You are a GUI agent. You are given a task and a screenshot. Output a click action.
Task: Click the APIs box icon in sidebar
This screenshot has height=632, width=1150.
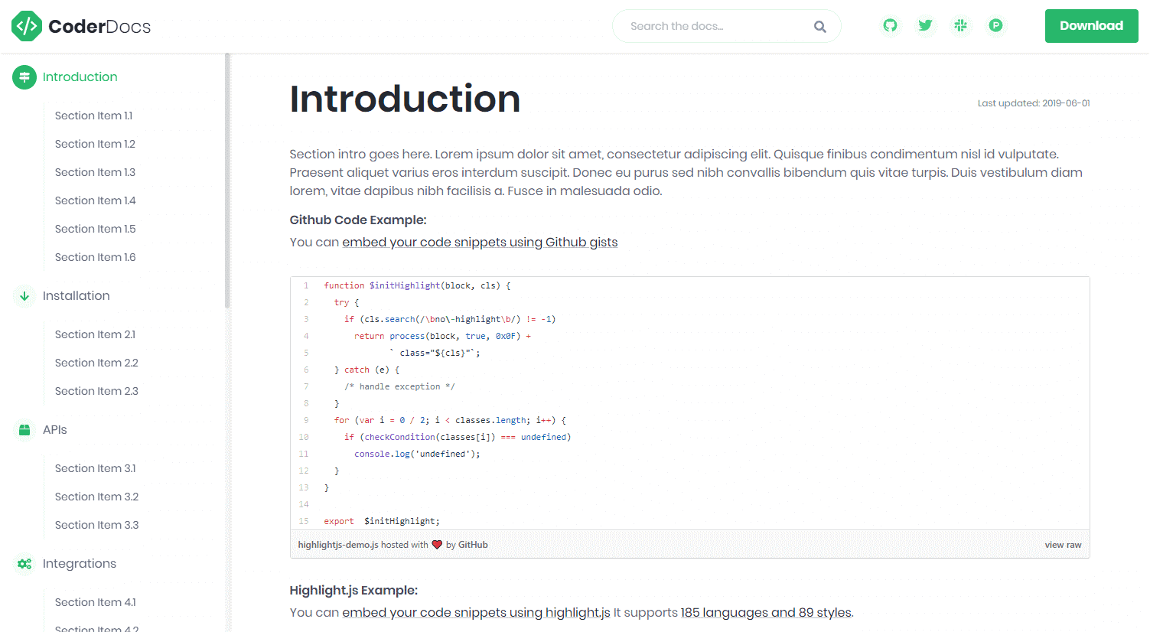tap(24, 430)
